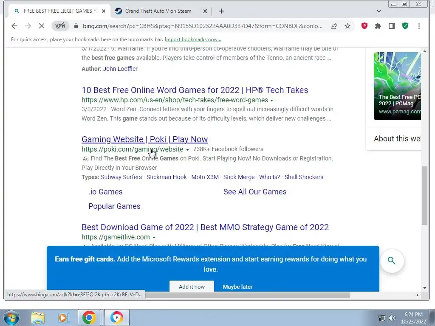Dismiss rewards banner with Maybe later
Screen dimensions: 435x326
[x=238, y=287]
